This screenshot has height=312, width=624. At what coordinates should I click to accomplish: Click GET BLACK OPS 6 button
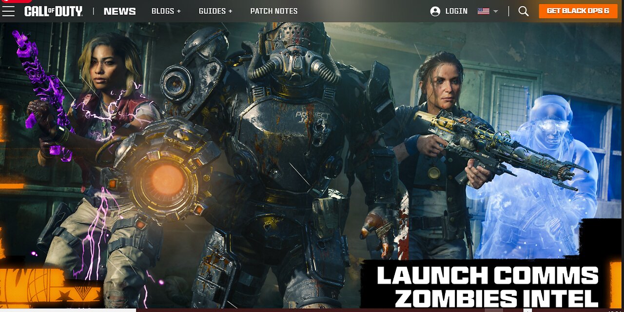(578, 11)
